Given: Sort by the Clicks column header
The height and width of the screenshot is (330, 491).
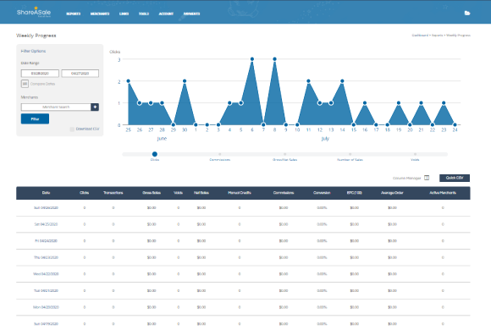Looking at the screenshot, I should 85,193.
